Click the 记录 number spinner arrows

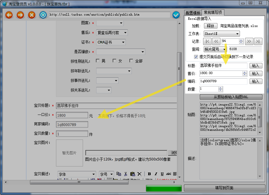coord(241,41)
